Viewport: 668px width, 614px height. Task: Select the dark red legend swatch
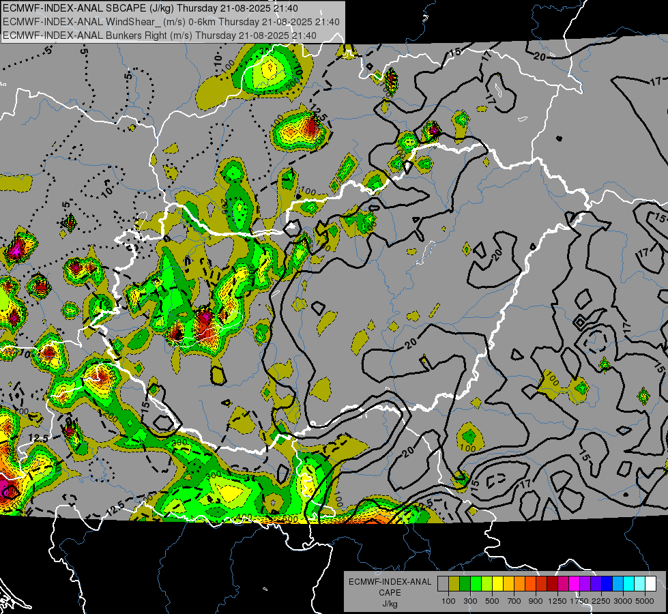click(x=552, y=583)
